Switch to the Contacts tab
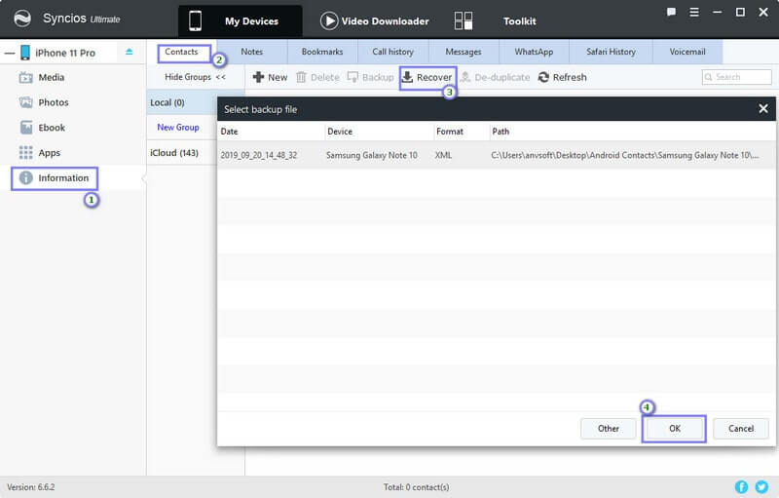This screenshot has width=779, height=498. 181,52
